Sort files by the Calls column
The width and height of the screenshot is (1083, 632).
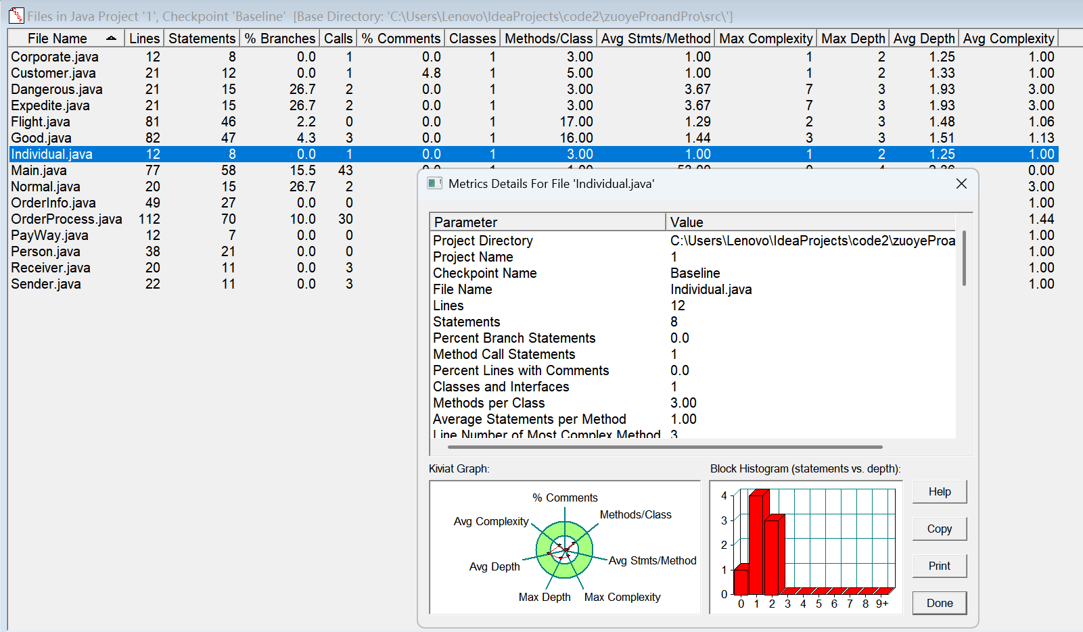(338, 39)
